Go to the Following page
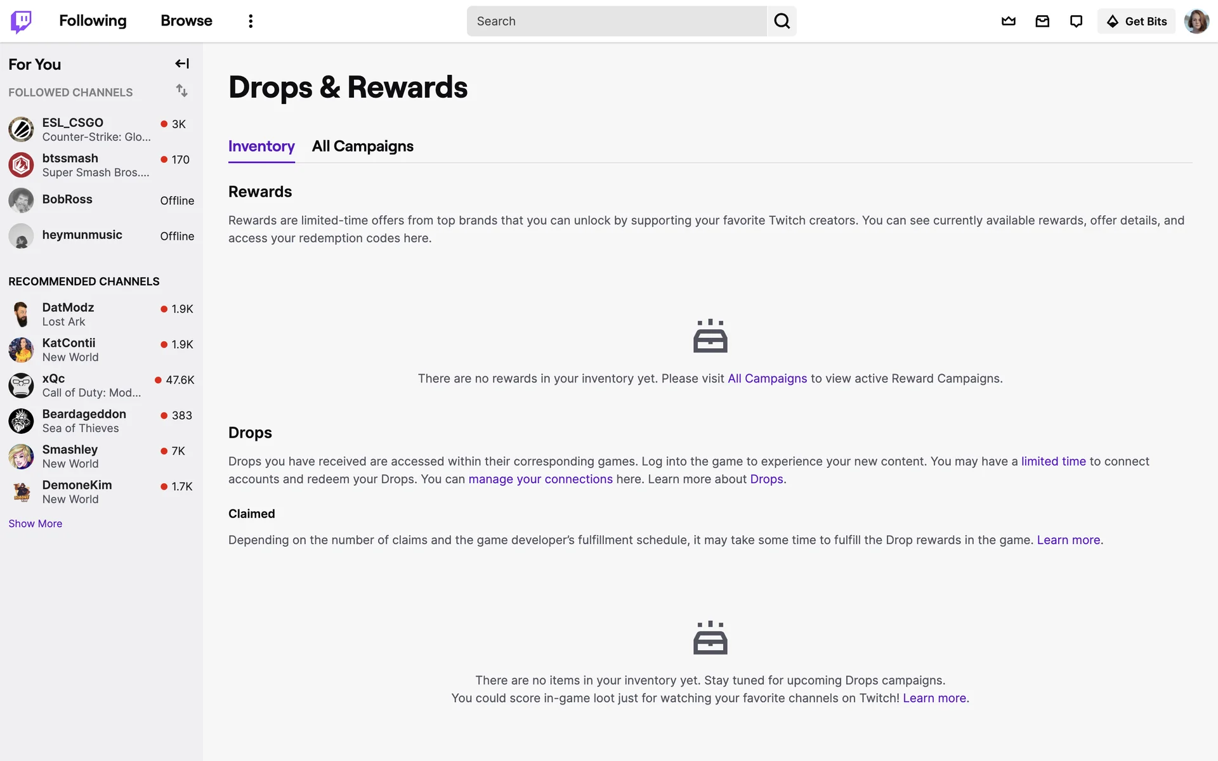 click(x=93, y=21)
